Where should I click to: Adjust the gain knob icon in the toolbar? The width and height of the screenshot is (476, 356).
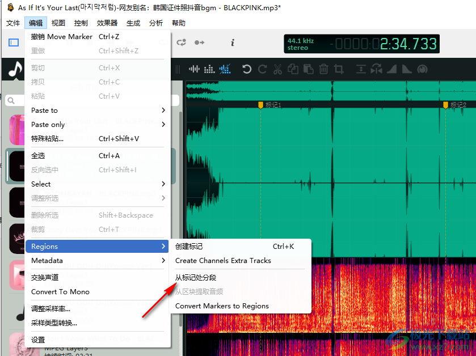click(421, 69)
